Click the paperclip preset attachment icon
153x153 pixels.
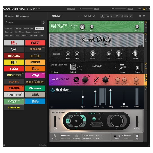tap(131, 16)
